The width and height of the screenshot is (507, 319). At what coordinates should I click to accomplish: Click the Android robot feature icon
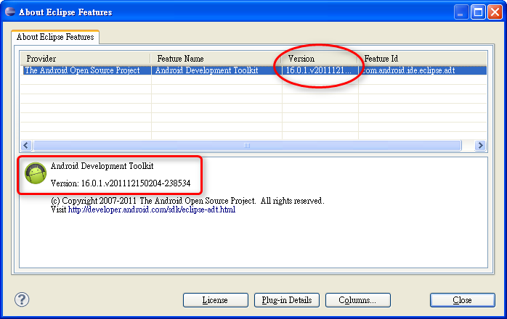coord(36,173)
